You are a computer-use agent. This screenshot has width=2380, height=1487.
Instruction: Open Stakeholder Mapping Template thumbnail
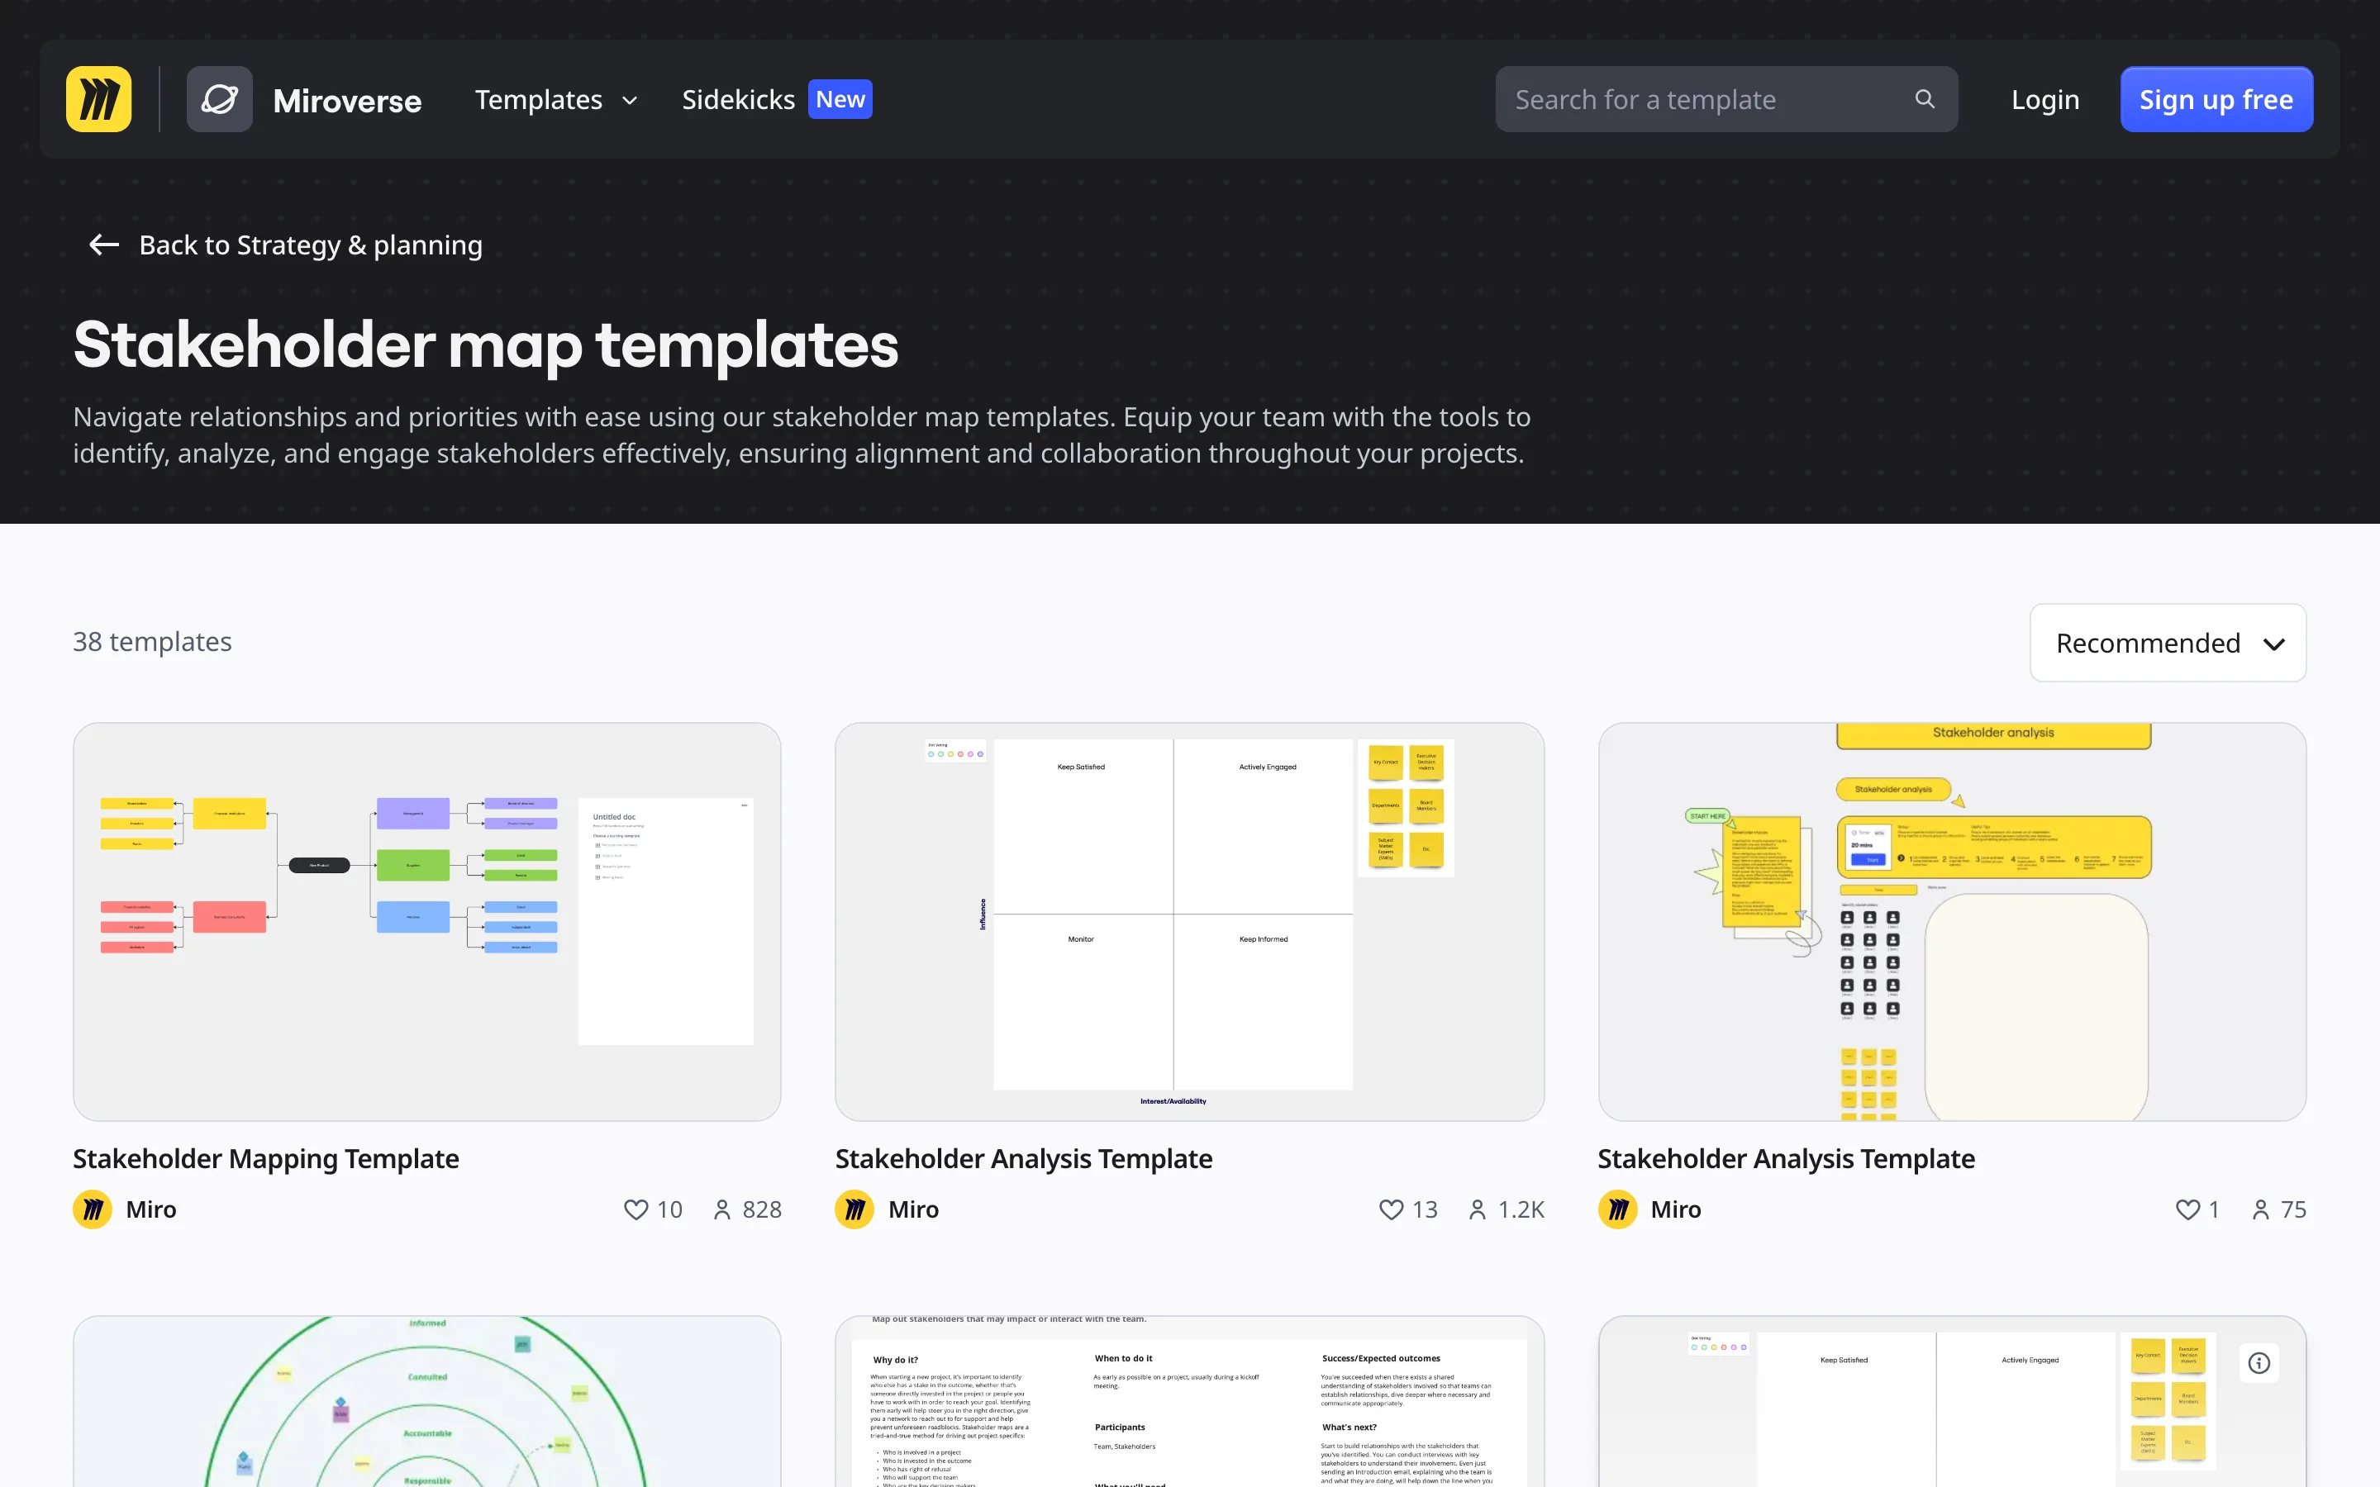click(426, 921)
